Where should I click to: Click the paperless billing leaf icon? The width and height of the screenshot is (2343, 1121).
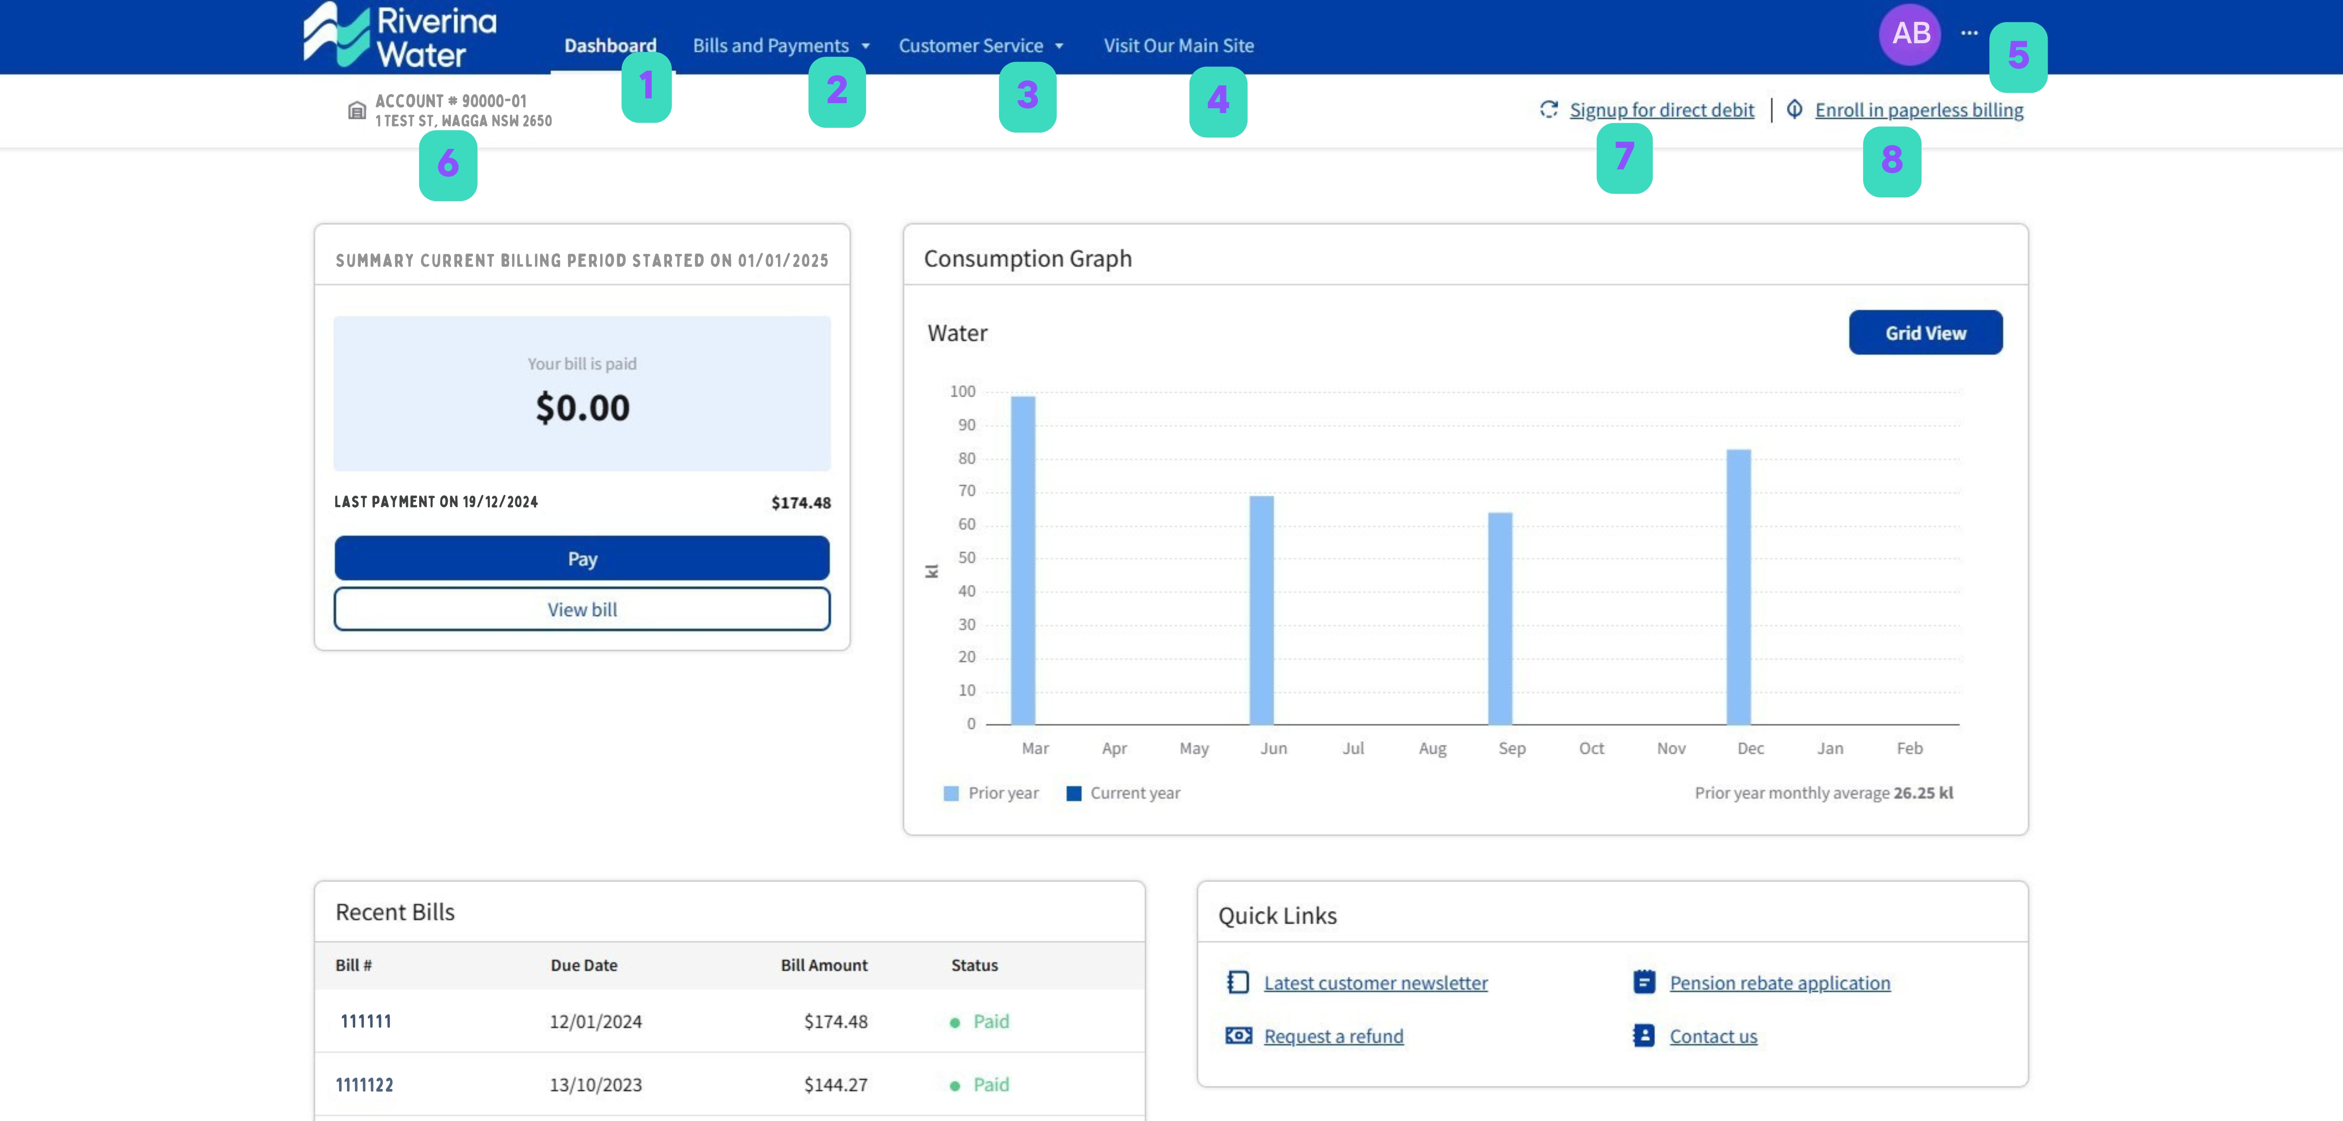1794,109
